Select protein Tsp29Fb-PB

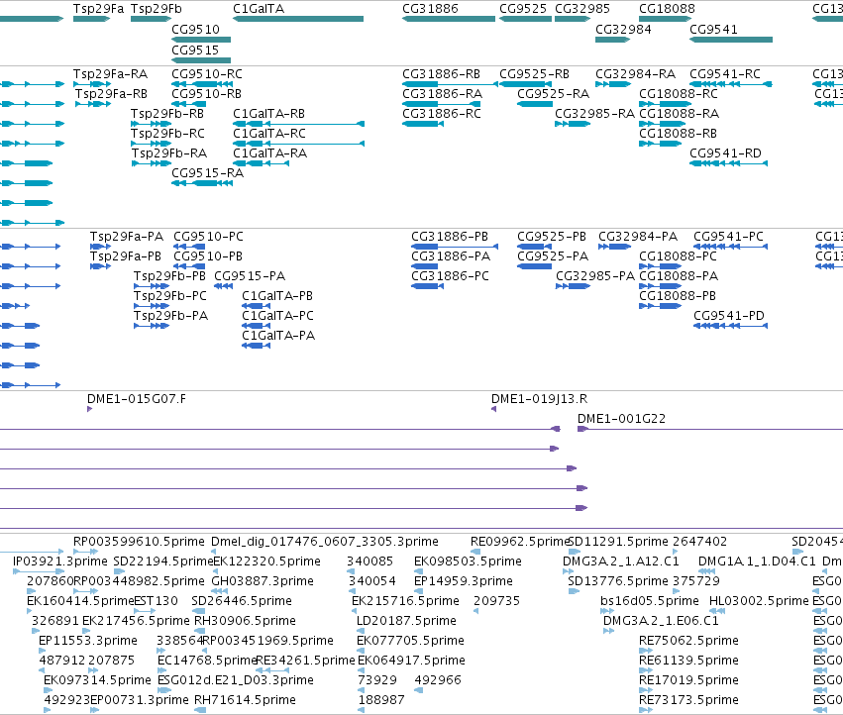[x=170, y=276]
